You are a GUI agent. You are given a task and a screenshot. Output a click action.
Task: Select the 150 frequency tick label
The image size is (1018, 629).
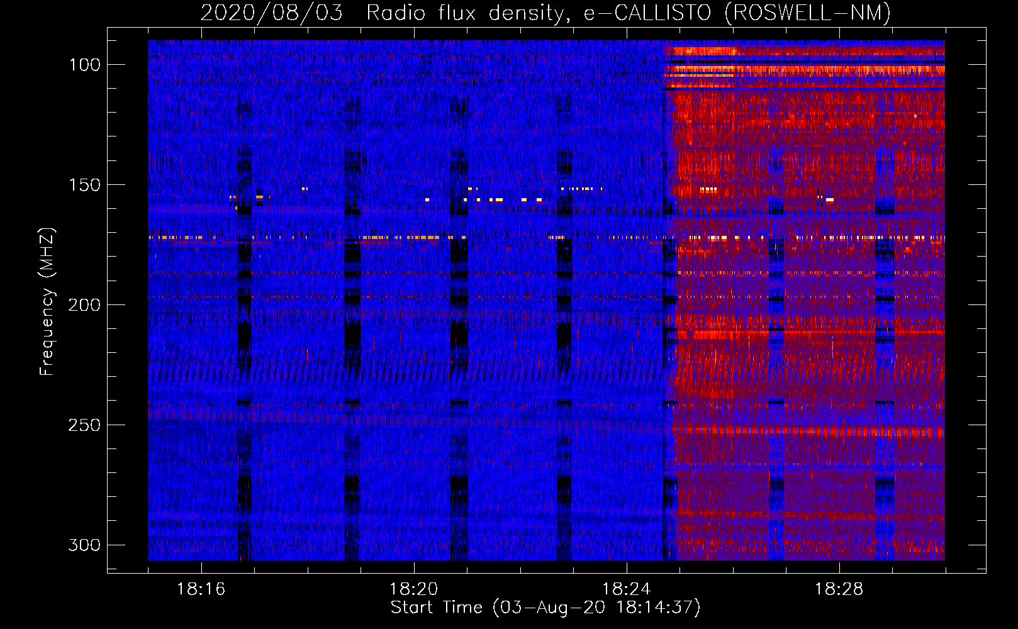(84, 185)
